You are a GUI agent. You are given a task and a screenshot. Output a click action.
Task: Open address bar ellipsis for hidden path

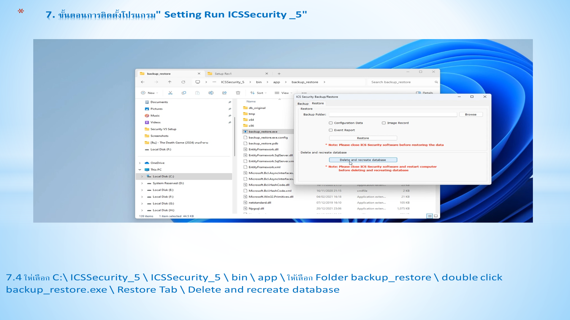pyautogui.click(x=214, y=82)
